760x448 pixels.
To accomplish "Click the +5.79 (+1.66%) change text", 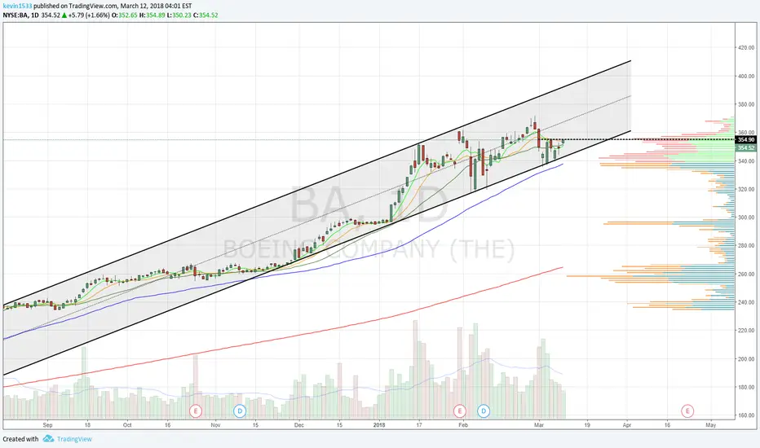I will (89, 15).
